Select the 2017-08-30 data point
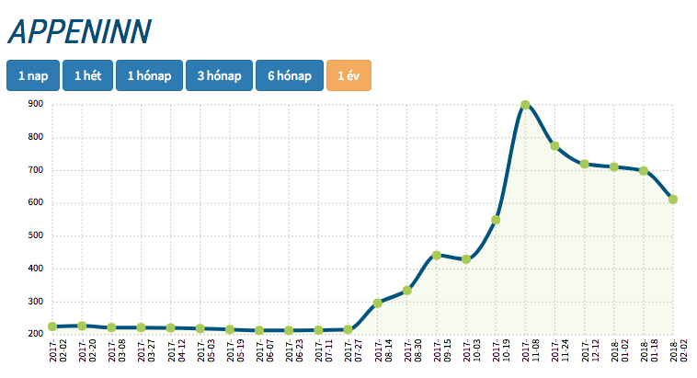The width and height of the screenshot is (697, 378). (x=406, y=291)
